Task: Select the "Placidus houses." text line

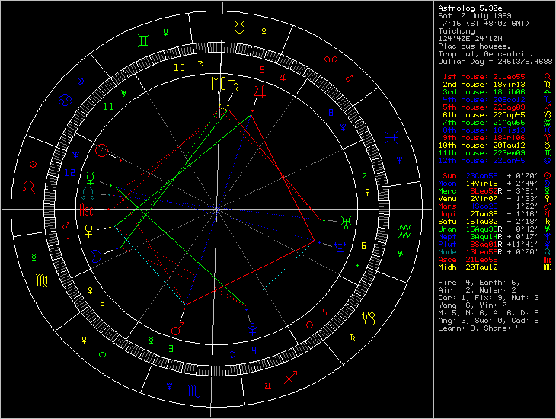Action: point(468,45)
